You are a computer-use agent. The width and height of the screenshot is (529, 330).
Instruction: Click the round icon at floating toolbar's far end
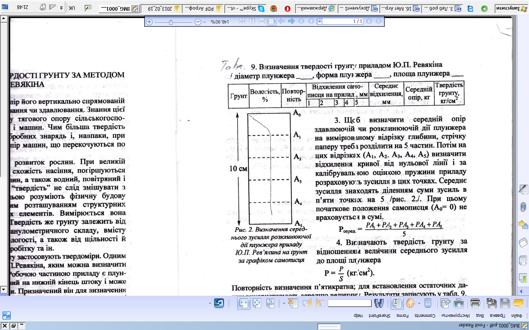point(378,21)
